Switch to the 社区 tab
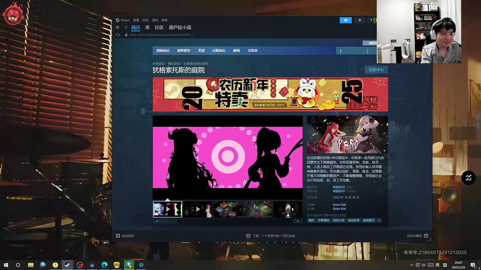 (x=159, y=27)
